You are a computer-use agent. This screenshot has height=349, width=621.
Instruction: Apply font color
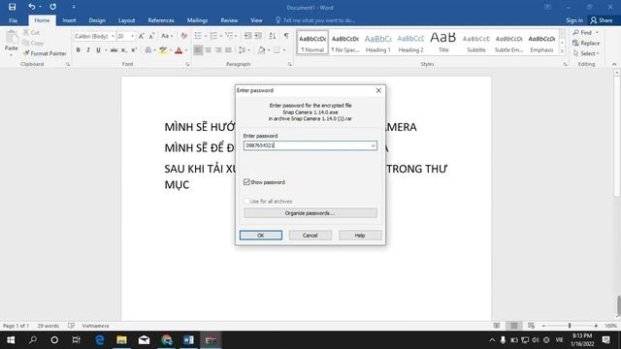[x=179, y=49]
